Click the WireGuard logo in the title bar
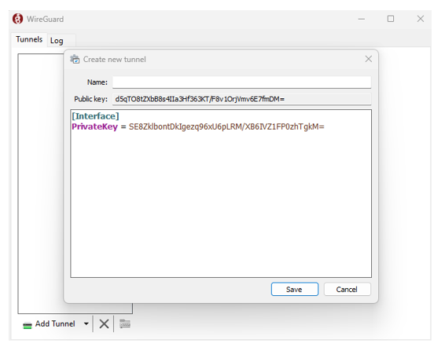The image size is (434, 343). click(18, 19)
